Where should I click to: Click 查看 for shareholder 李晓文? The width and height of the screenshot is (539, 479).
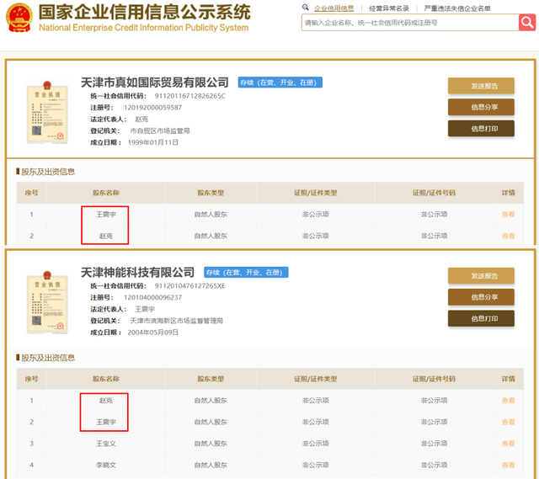508,465
